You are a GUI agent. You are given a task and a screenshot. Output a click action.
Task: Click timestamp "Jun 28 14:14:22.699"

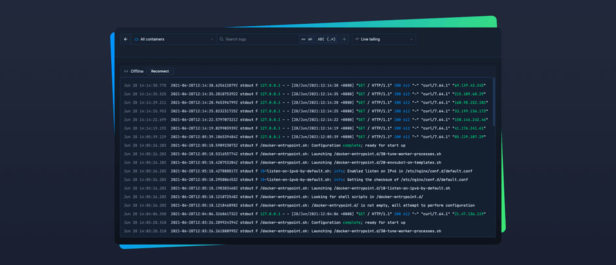point(145,119)
